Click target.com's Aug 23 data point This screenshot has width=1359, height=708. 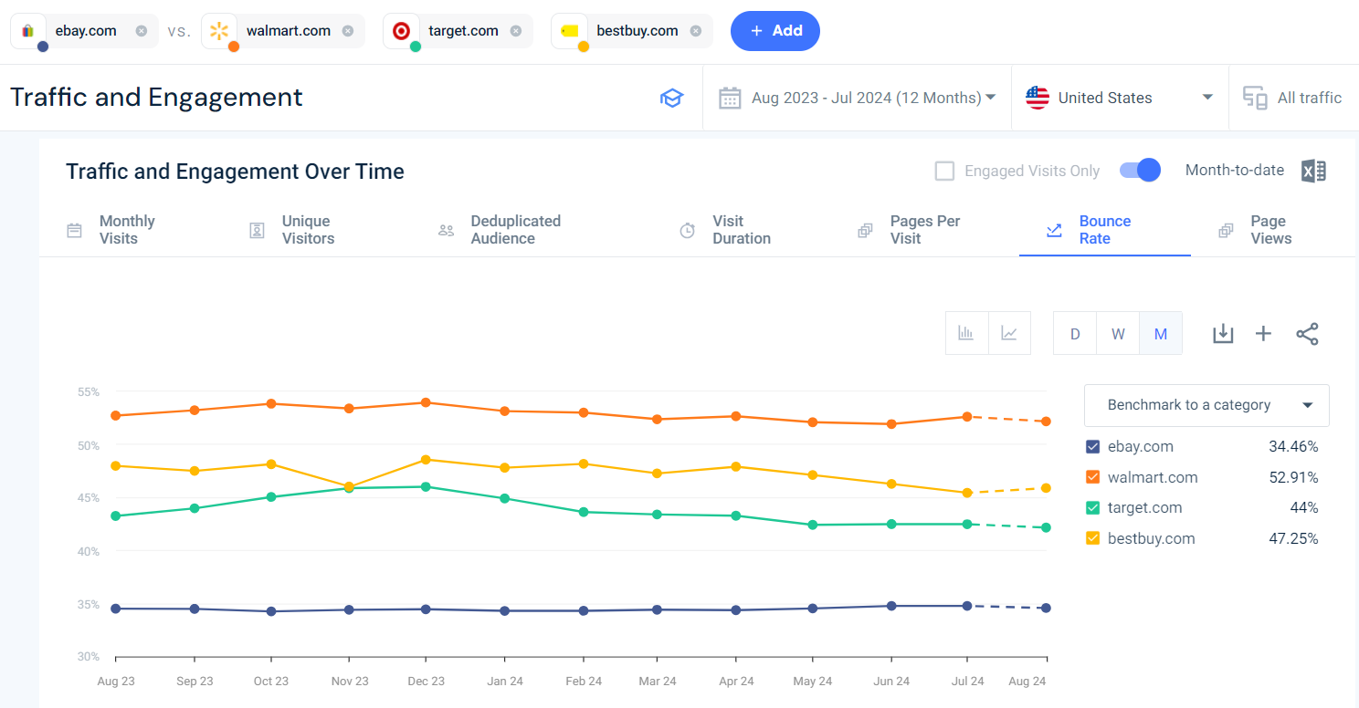115,515
